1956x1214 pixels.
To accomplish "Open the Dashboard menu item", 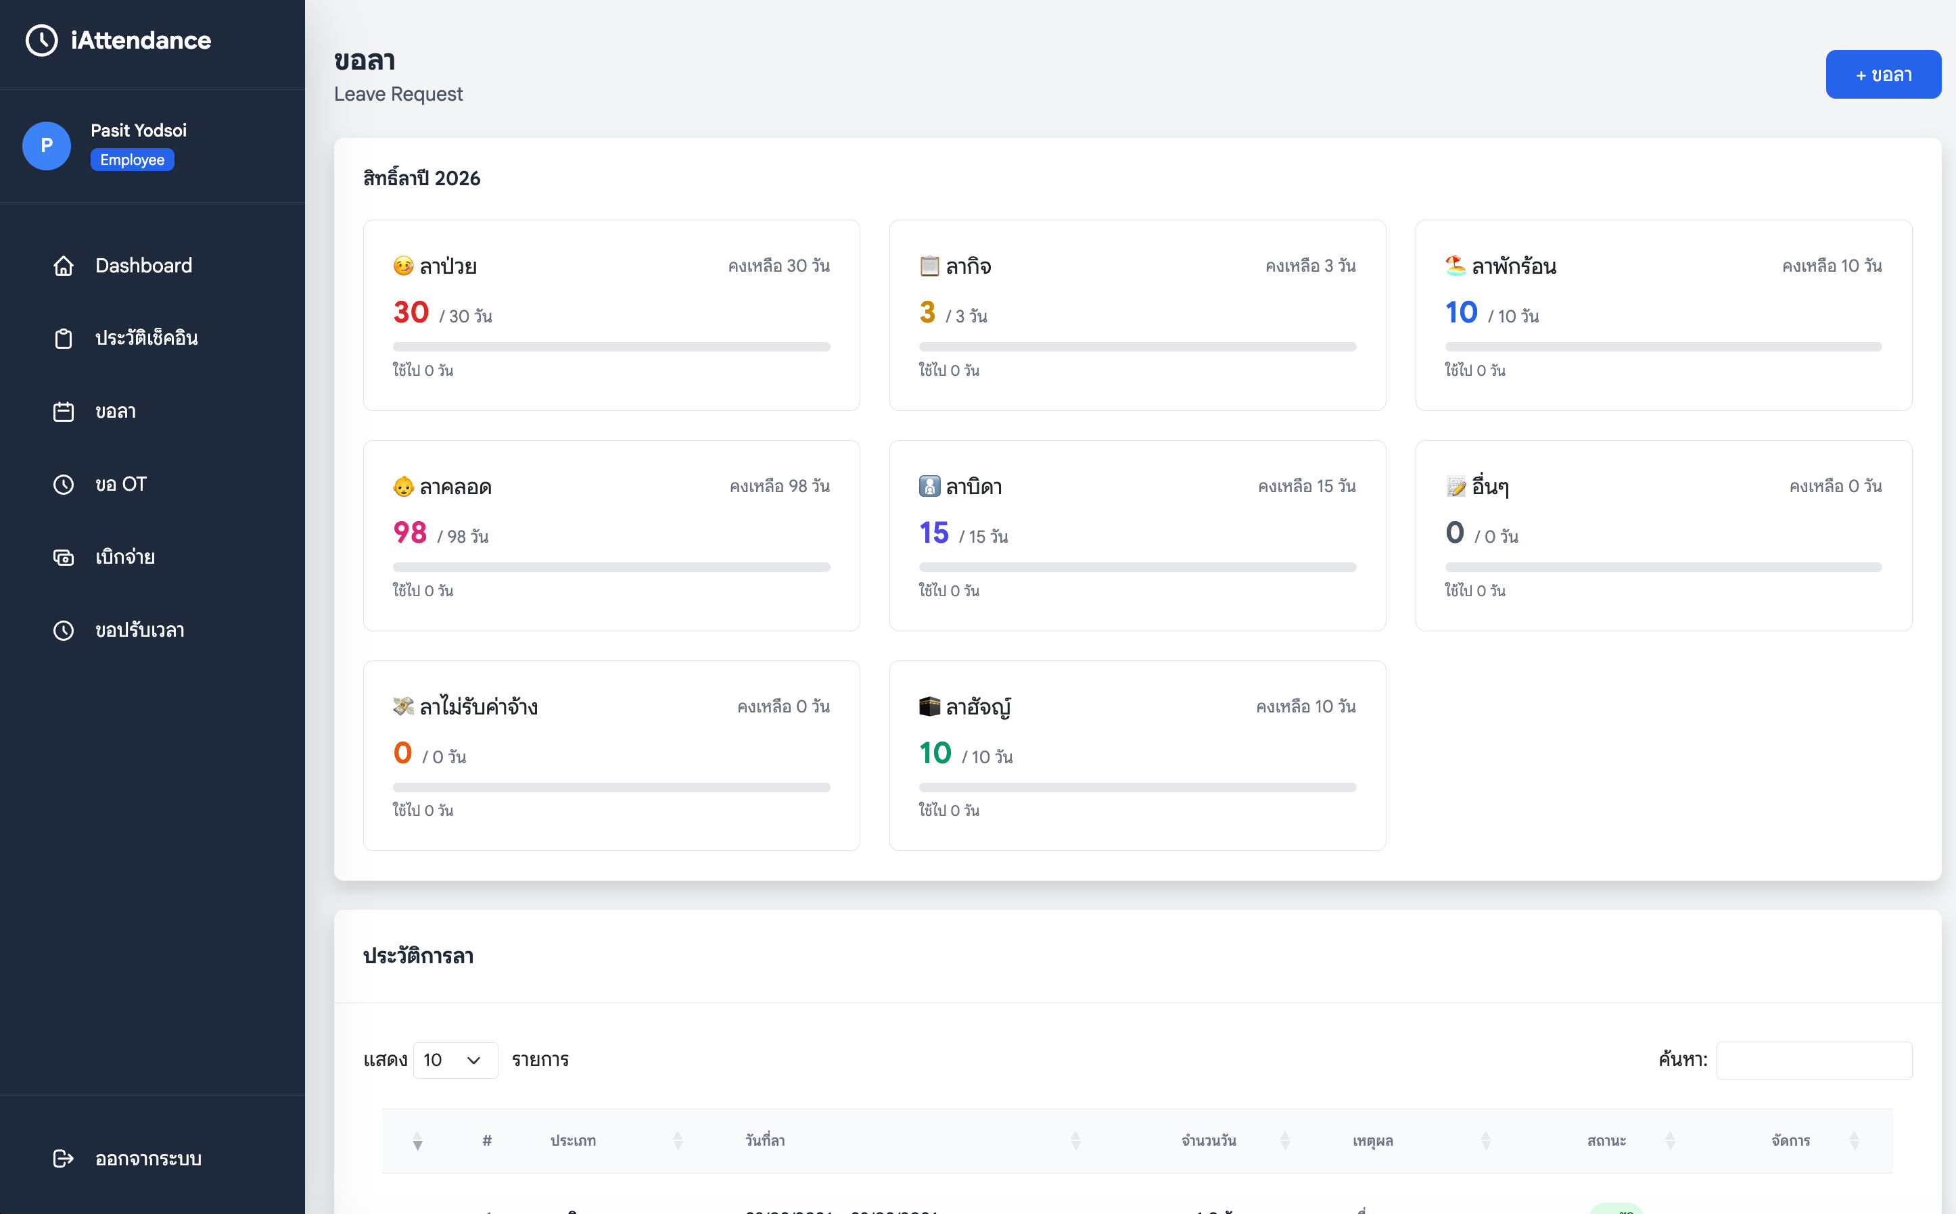I will coord(143,266).
